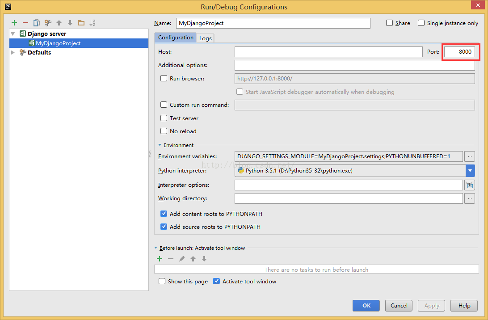Select MyDjangoProject in the configuration tree
Screen dimensions: 488x320
click(79, 43)
